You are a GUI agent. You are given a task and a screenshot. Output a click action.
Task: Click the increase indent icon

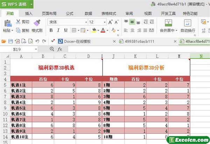coord(152,22)
